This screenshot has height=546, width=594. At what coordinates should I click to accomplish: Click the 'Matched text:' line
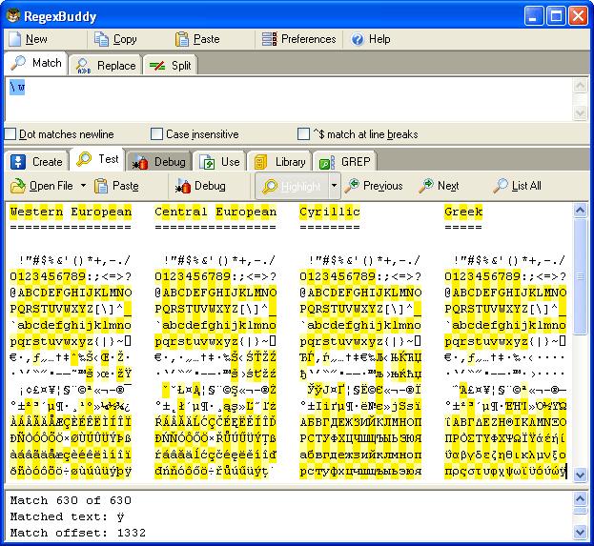click(x=67, y=516)
